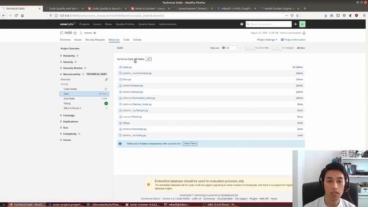Select the Debt measure row

coord(84,94)
